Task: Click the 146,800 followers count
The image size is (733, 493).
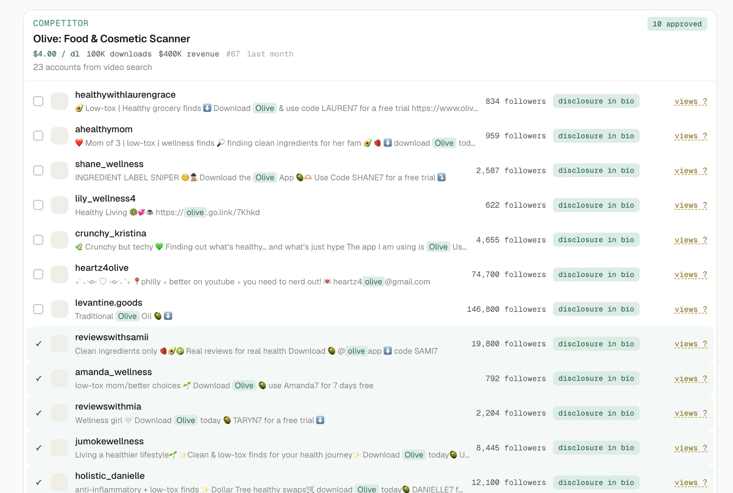Action: click(x=506, y=309)
